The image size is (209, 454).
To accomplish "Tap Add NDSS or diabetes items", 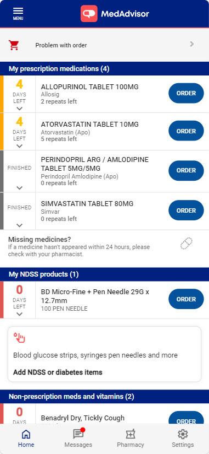I will 58,372.
